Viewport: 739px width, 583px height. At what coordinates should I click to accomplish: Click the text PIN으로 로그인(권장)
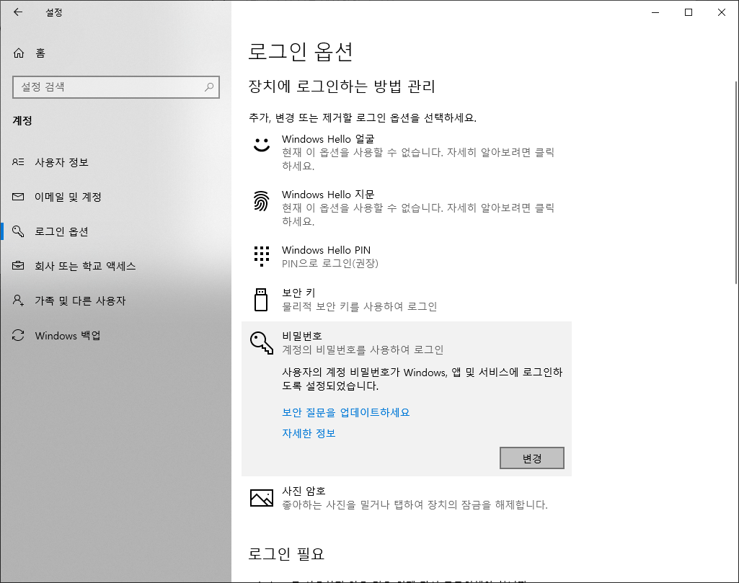330,264
